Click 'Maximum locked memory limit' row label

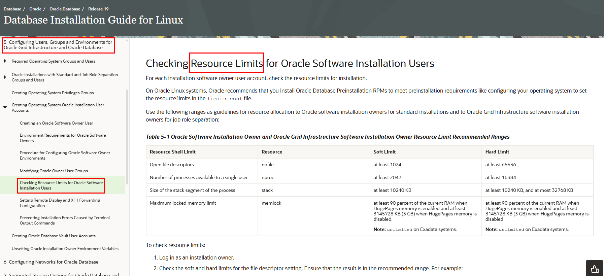[183, 203]
